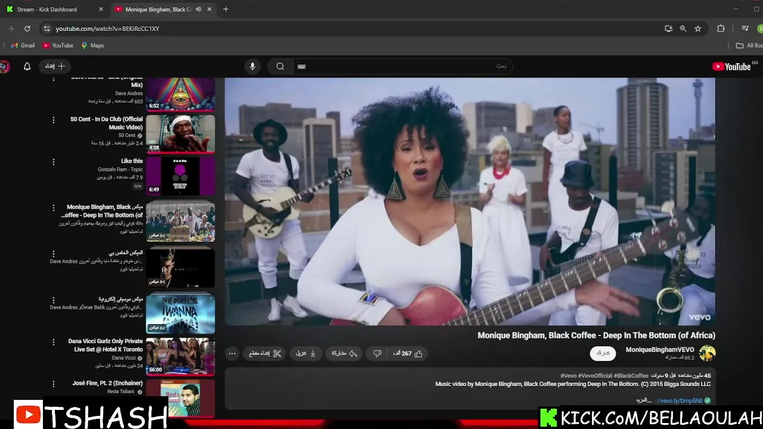The width and height of the screenshot is (763, 429).
Task: Open the I Wanna electronic music mix thumbnail
Action: (x=181, y=313)
